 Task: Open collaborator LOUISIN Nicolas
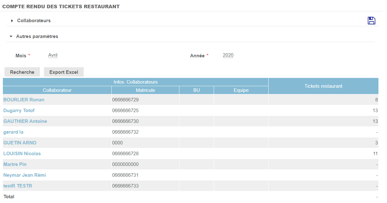[22, 154]
